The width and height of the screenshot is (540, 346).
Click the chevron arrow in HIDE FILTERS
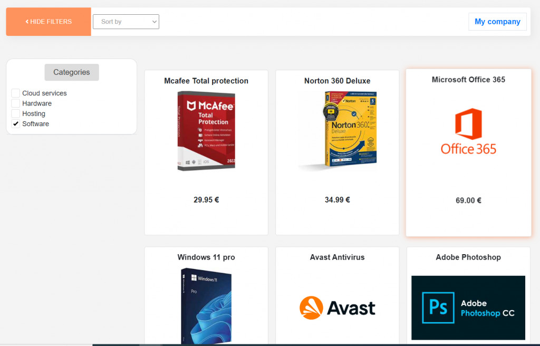coord(27,22)
